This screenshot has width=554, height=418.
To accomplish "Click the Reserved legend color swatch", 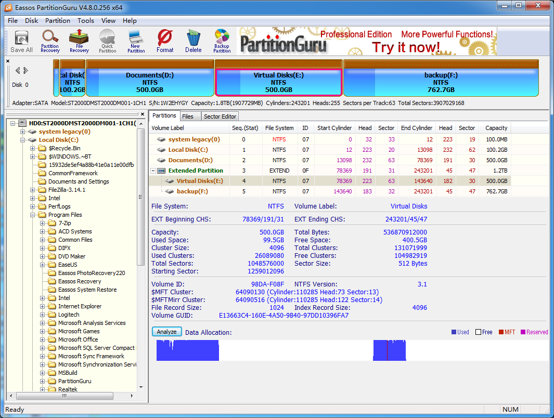I will [x=523, y=332].
